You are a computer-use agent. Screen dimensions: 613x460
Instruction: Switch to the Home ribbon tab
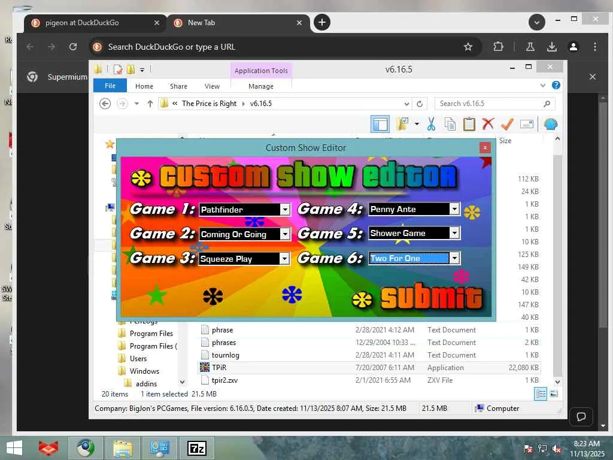[144, 86]
